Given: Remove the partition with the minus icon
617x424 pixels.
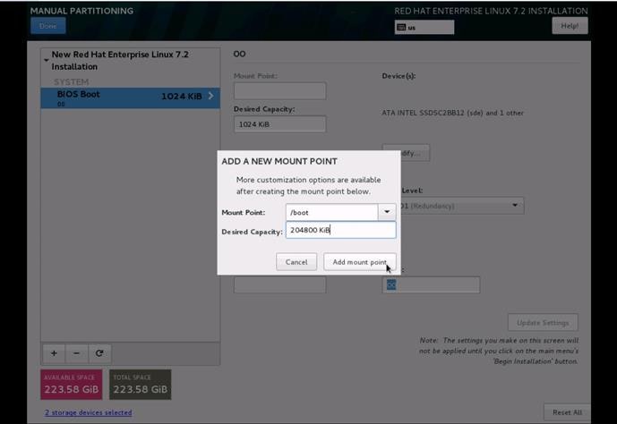Looking at the screenshot, I should click(77, 353).
